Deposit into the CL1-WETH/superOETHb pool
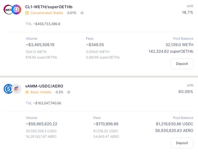This screenshot has height=152, width=198. [182, 64]
